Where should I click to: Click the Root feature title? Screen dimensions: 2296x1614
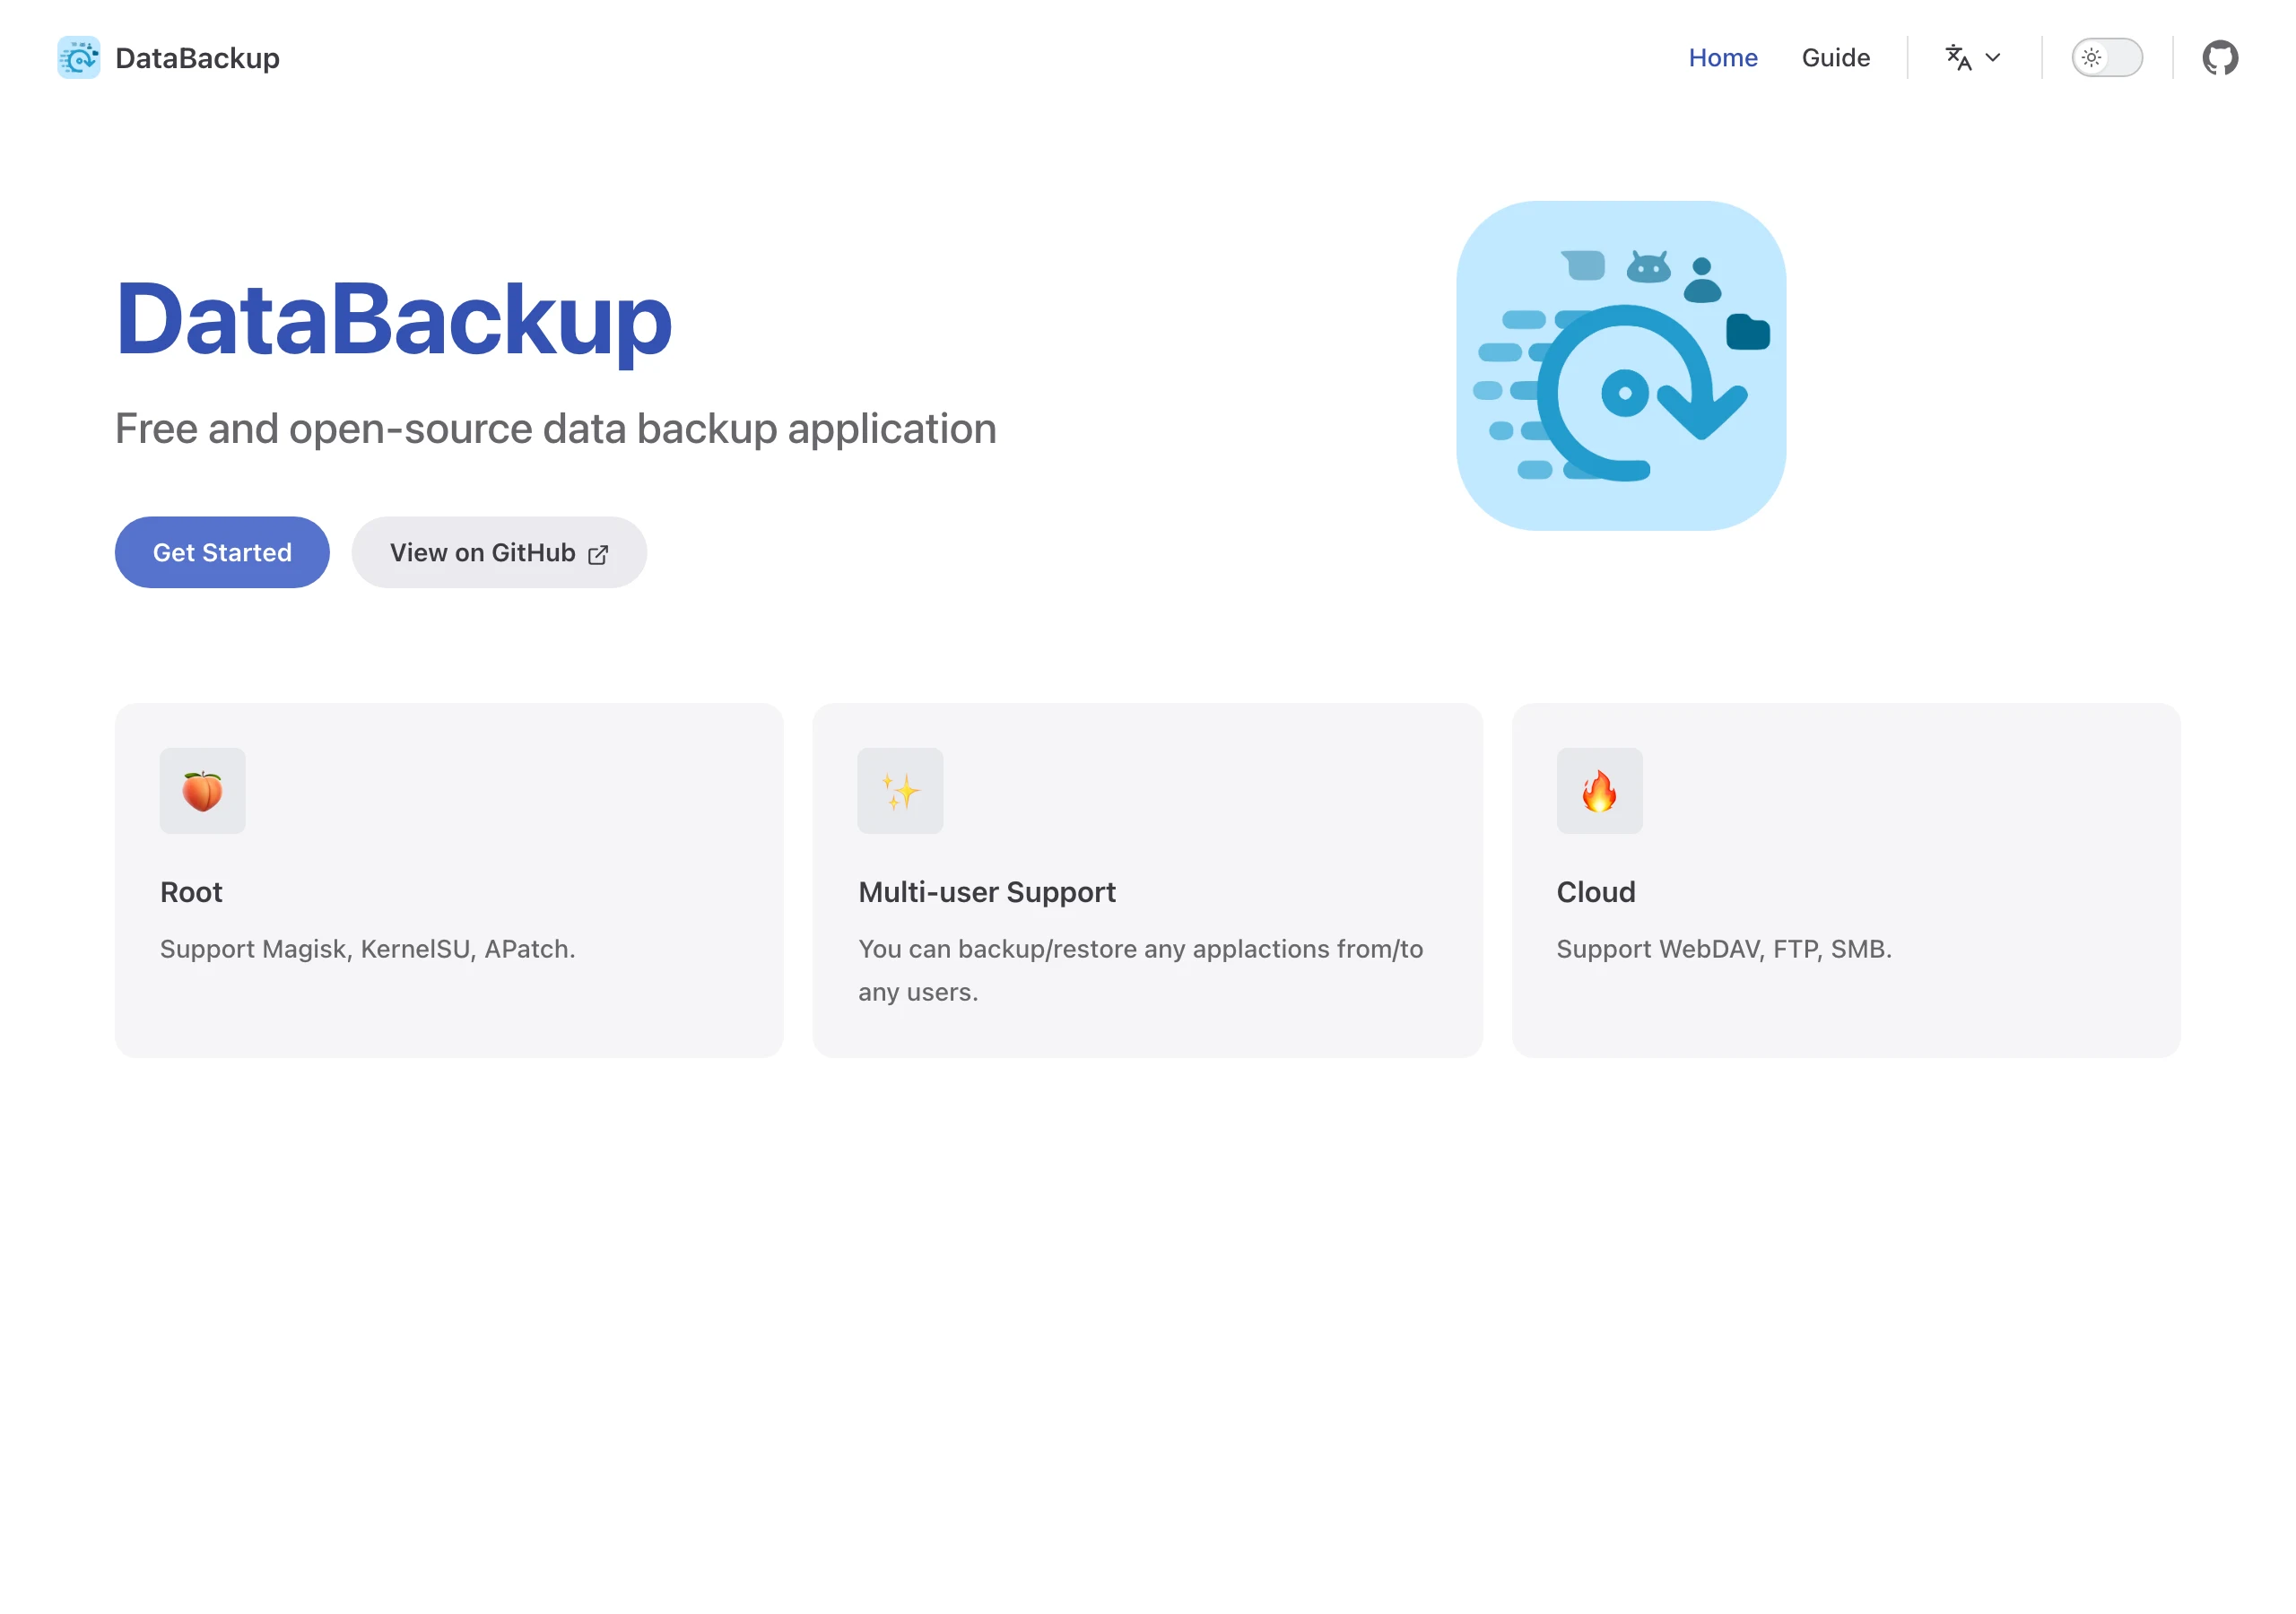[191, 891]
